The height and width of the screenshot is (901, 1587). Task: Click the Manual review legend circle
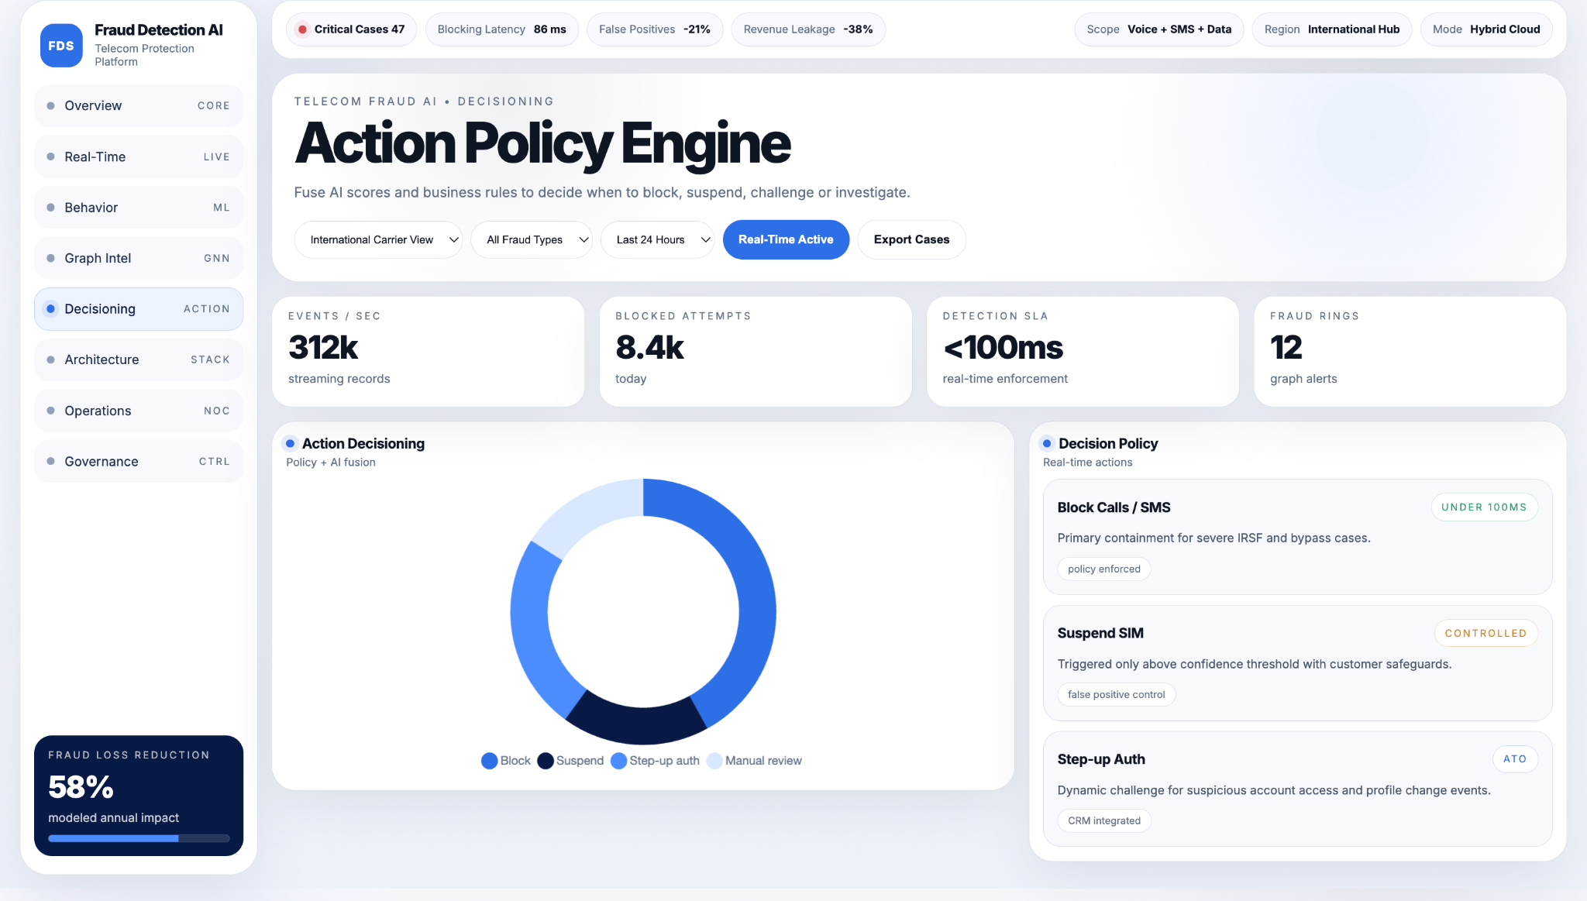pyautogui.click(x=714, y=761)
